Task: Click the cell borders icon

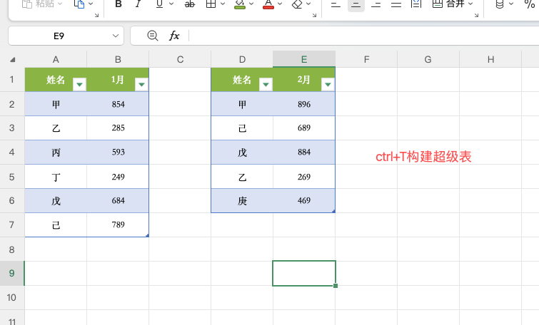Action: coord(211,4)
